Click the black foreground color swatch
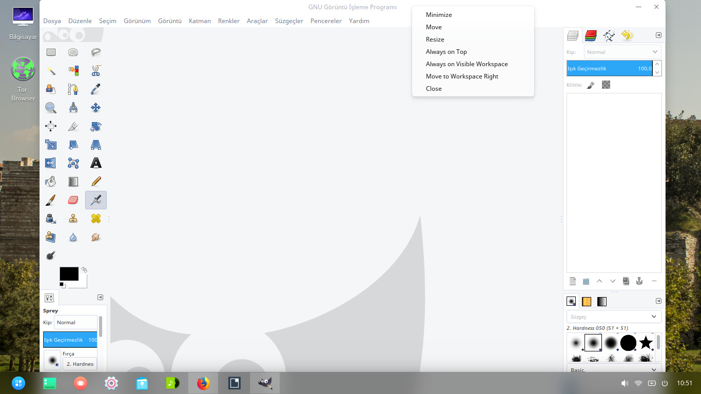This screenshot has height=394, width=701. [69, 274]
